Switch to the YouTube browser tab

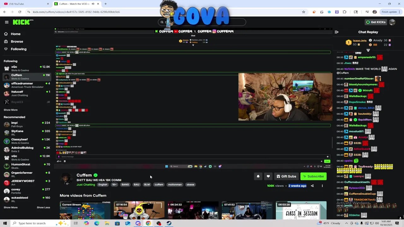(26, 4)
